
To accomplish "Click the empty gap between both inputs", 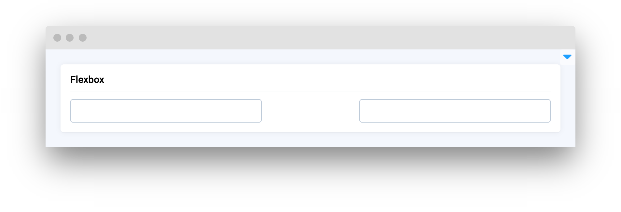I will (x=310, y=111).
